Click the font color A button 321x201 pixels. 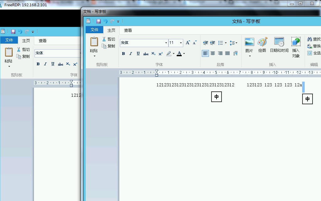pos(179,54)
